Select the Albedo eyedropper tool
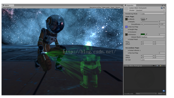The height and width of the screenshot is (98, 174). (x=146, y=19)
